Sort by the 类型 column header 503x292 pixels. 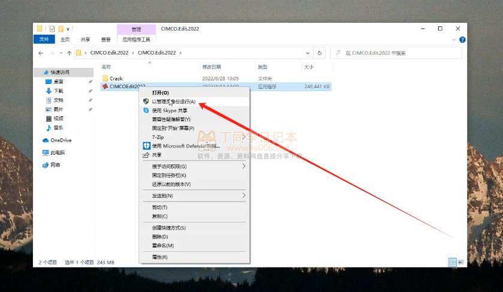click(x=263, y=67)
